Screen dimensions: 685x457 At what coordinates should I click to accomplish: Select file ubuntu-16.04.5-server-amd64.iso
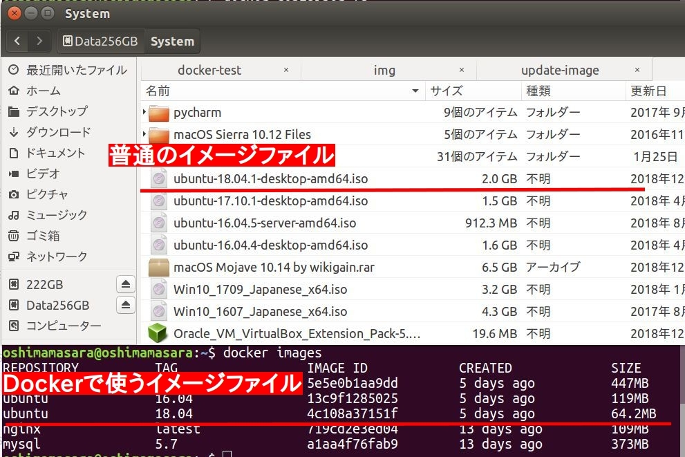265,223
